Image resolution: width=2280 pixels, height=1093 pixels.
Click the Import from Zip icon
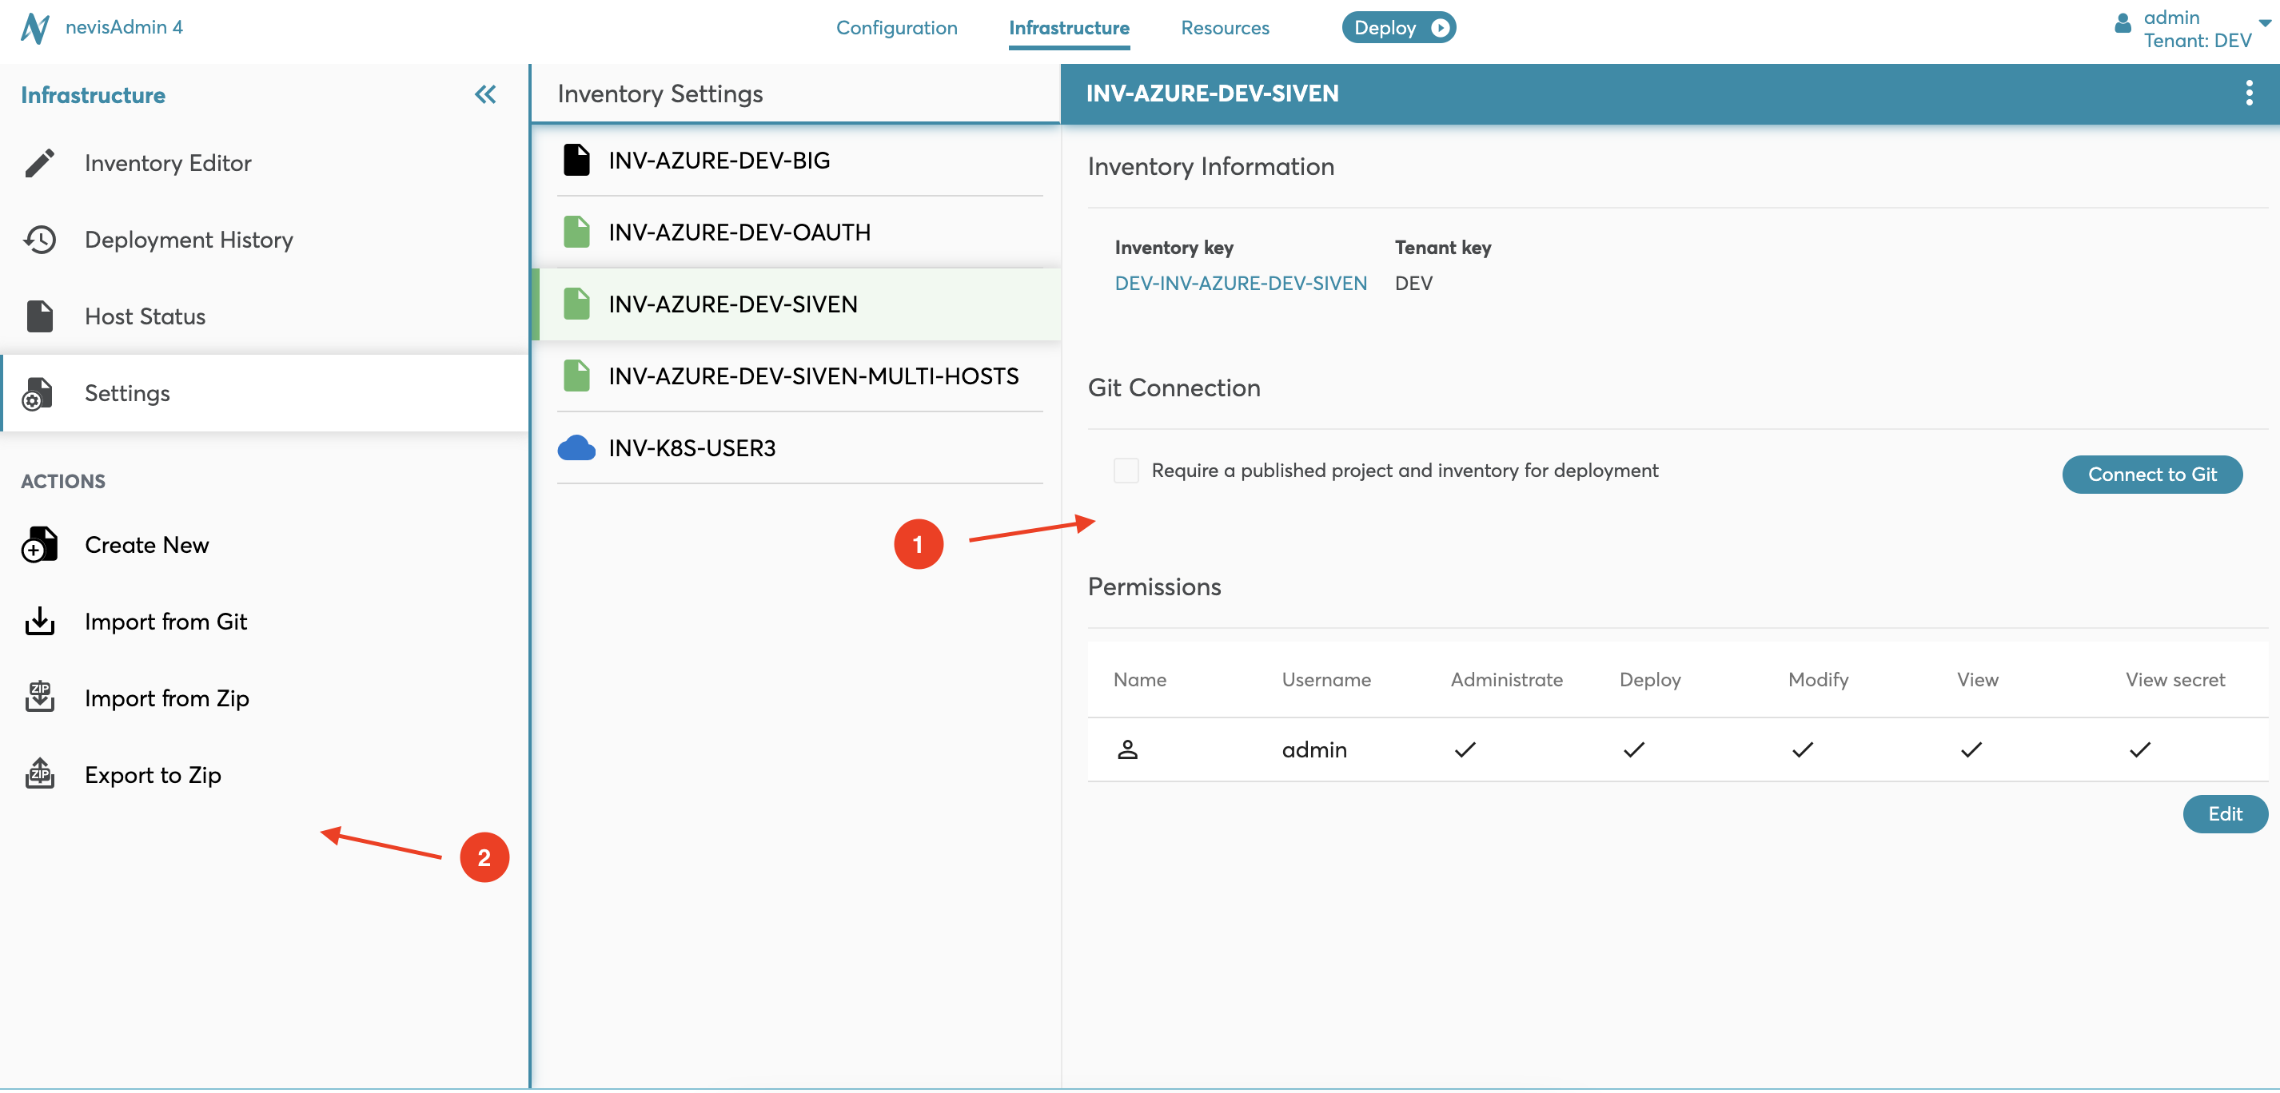(39, 698)
